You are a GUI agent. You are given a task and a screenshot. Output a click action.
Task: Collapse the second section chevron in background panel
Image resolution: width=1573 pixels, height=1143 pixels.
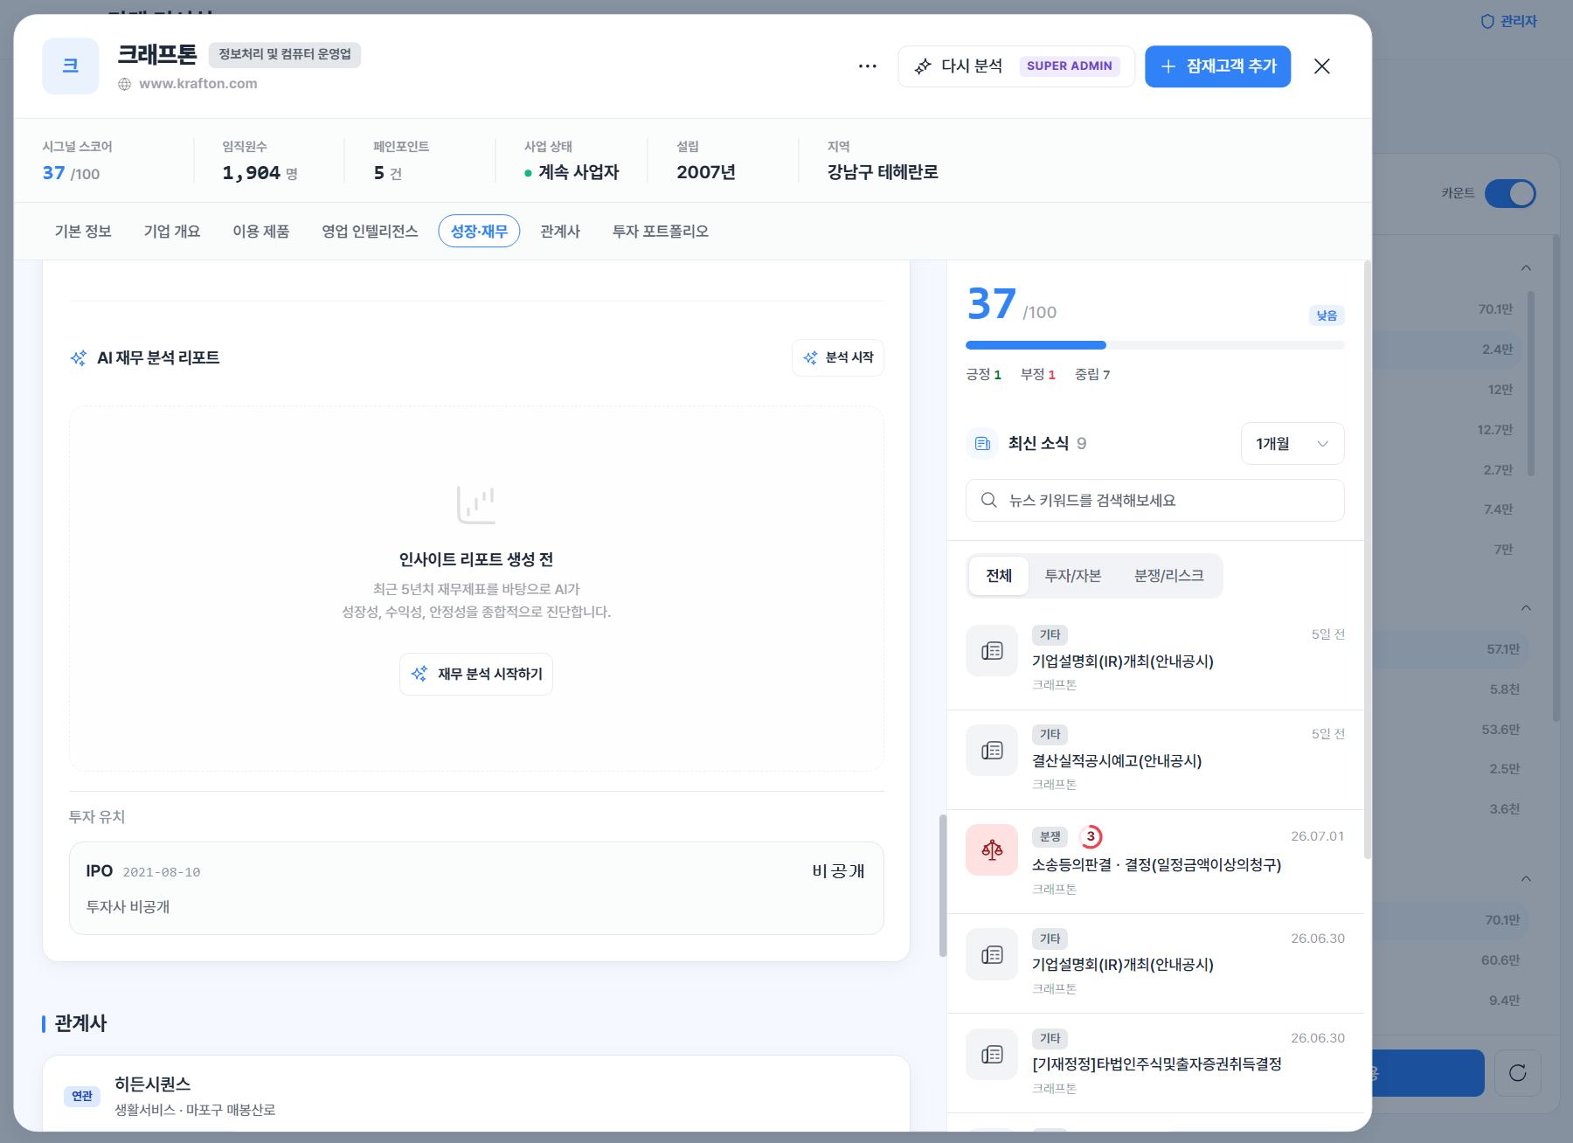(x=1526, y=607)
